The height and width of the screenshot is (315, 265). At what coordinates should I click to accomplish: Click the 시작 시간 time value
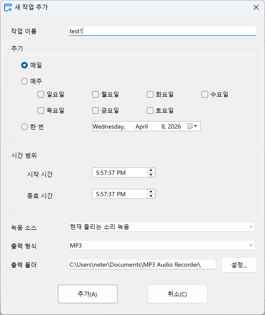coord(111,173)
